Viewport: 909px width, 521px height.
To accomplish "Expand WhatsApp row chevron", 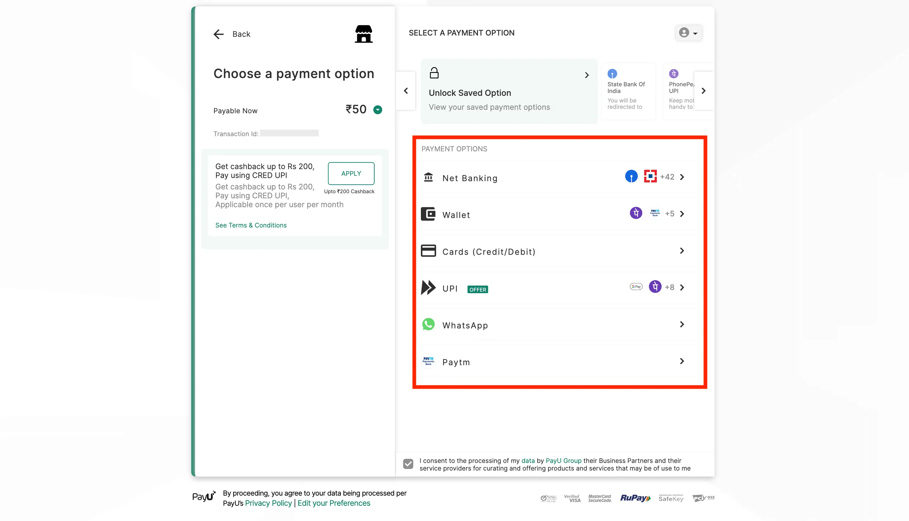I will [x=682, y=325].
